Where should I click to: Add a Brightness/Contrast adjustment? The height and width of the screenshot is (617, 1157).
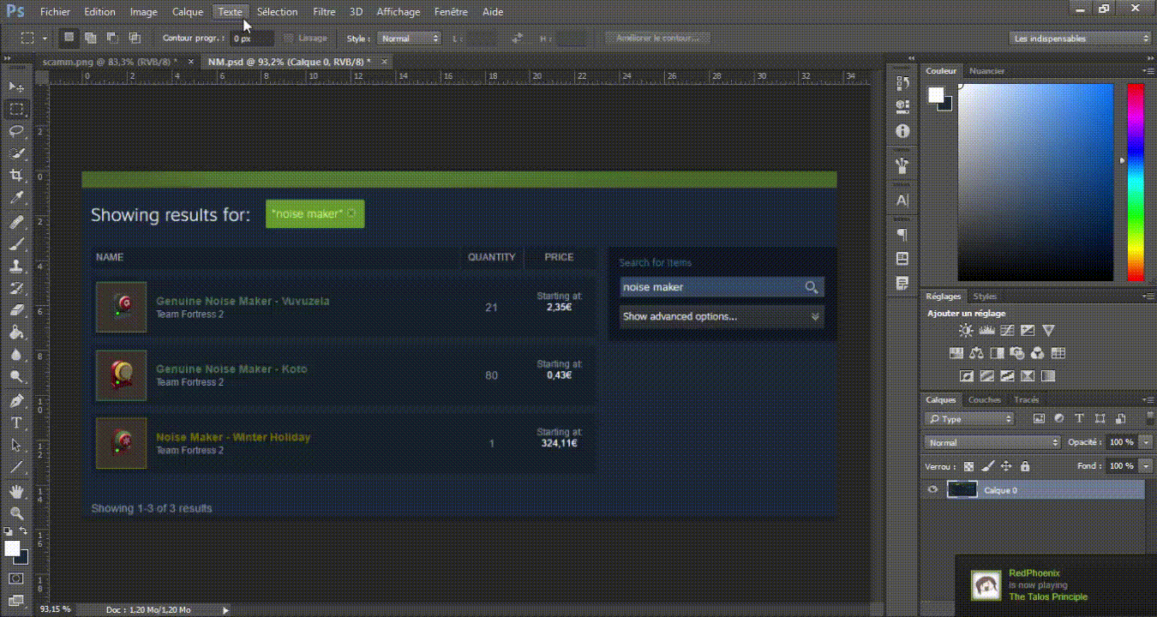(966, 331)
